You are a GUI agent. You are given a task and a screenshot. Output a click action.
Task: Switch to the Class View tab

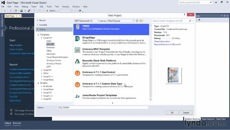click(x=221, y=119)
